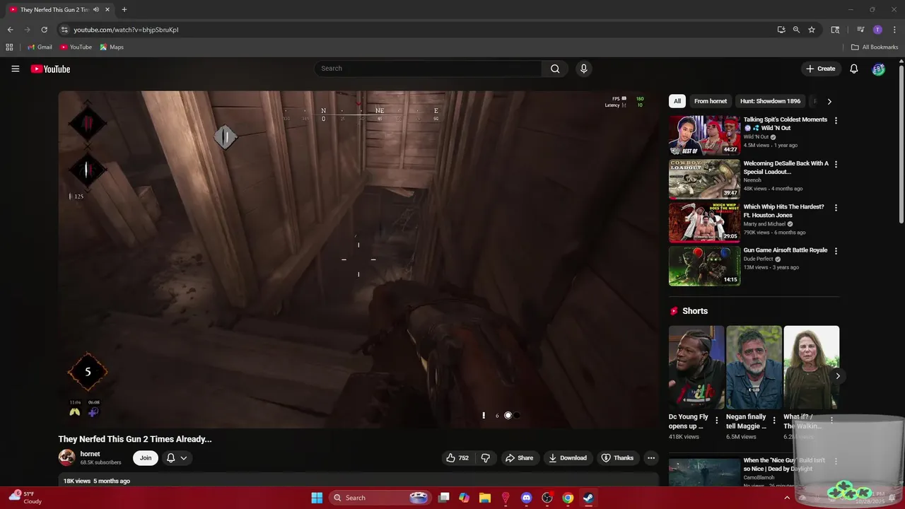Click the Windows taskbar Search box
Viewport: 905px width, 509px height.
pos(380,498)
